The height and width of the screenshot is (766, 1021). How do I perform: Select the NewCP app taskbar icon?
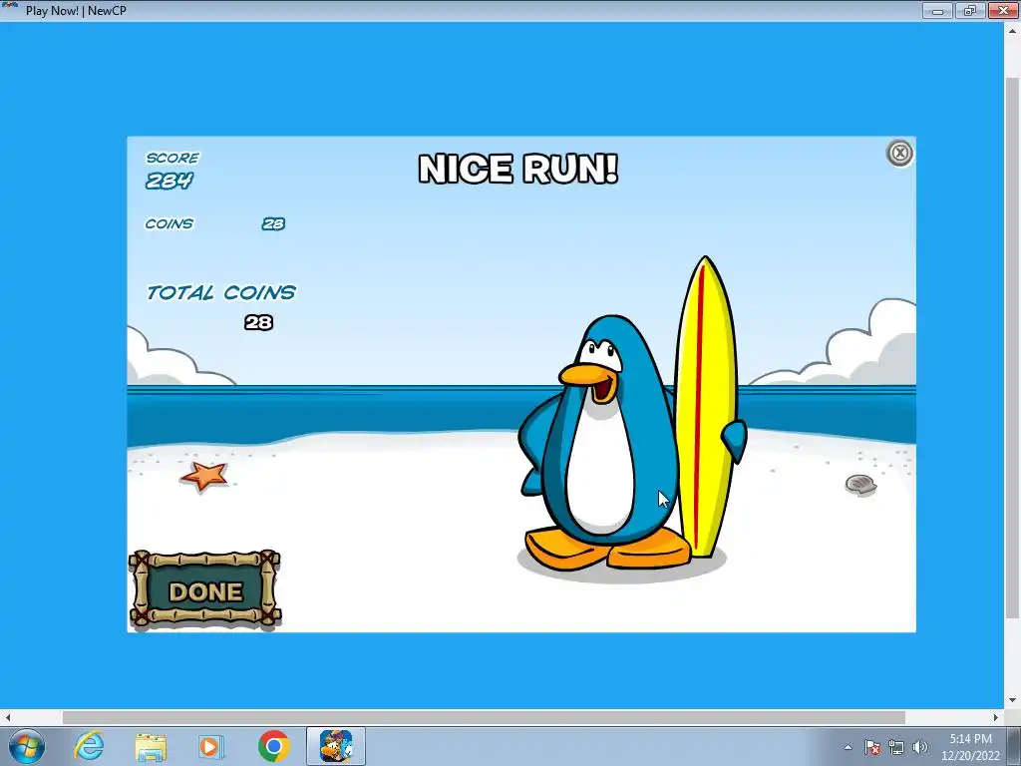click(336, 746)
